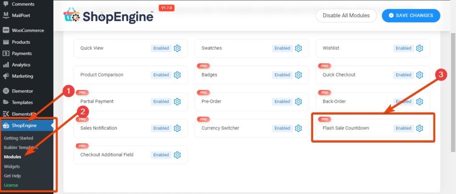Image resolution: width=456 pixels, height=194 pixels.
Task: Click the Marketing megaphone icon
Action: 5,76
